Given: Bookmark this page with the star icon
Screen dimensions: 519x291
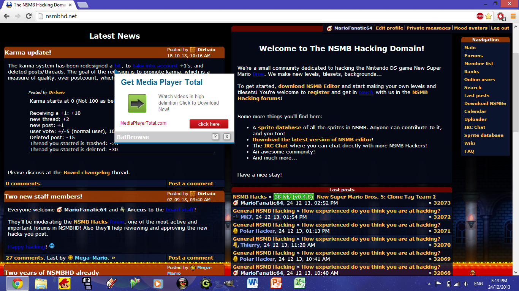Looking at the screenshot, I should [x=489, y=16].
